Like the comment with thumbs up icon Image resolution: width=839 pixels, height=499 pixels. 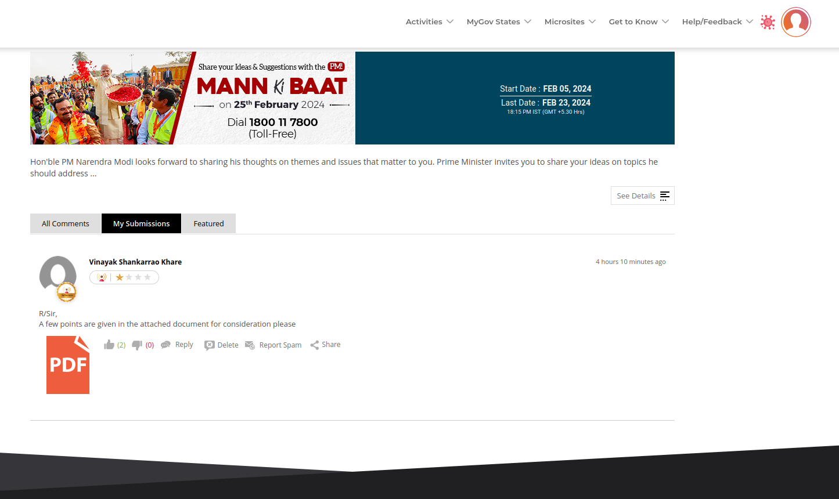[x=109, y=345]
